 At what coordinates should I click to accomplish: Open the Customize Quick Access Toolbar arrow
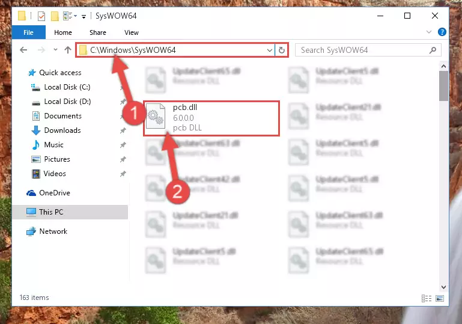pos(84,16)
